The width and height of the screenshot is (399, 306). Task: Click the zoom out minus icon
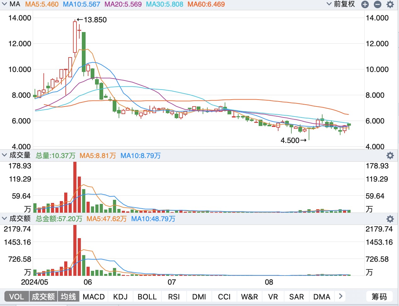[x=378, y=4]
